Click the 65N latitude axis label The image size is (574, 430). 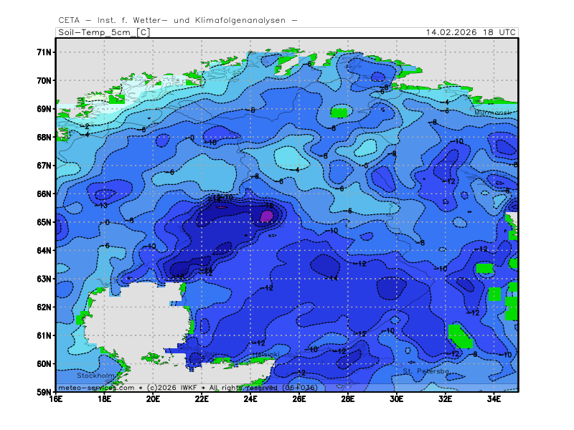tap(44, 222)
